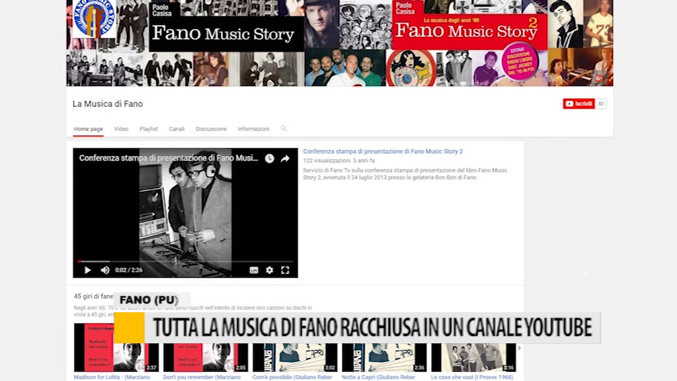Open the Don't you remember title link
This screenshot has height=381, width=677.
202,377
